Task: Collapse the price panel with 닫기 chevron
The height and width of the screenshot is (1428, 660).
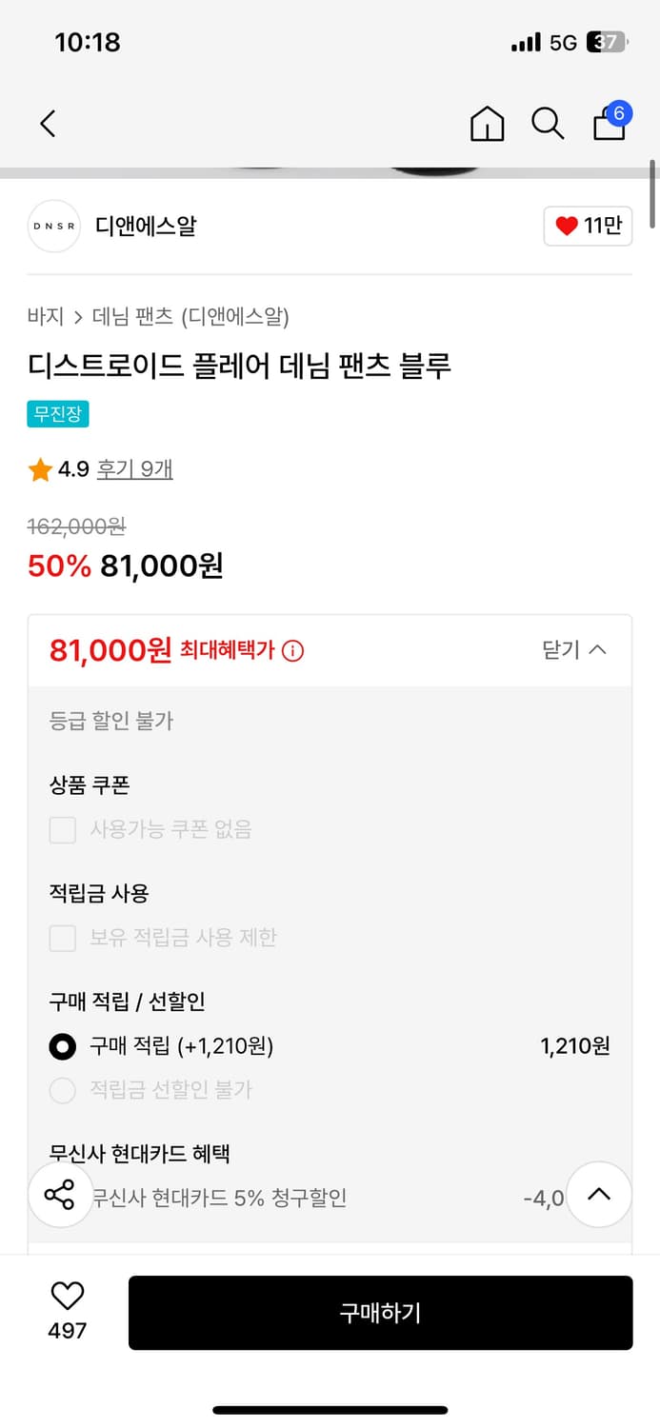Action: click(575, 649)
